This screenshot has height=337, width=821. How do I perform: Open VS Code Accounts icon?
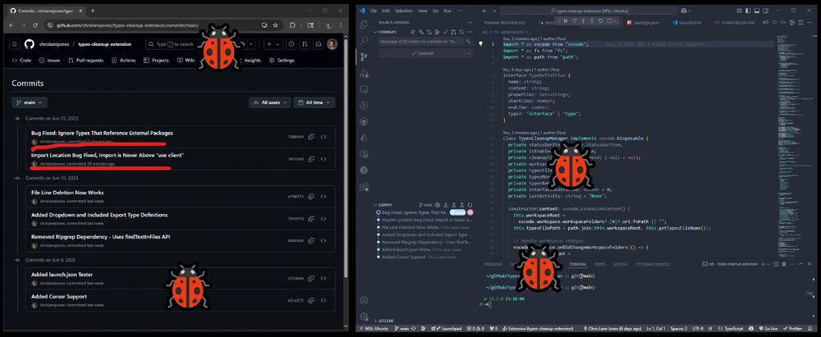(x=364, y=300)
